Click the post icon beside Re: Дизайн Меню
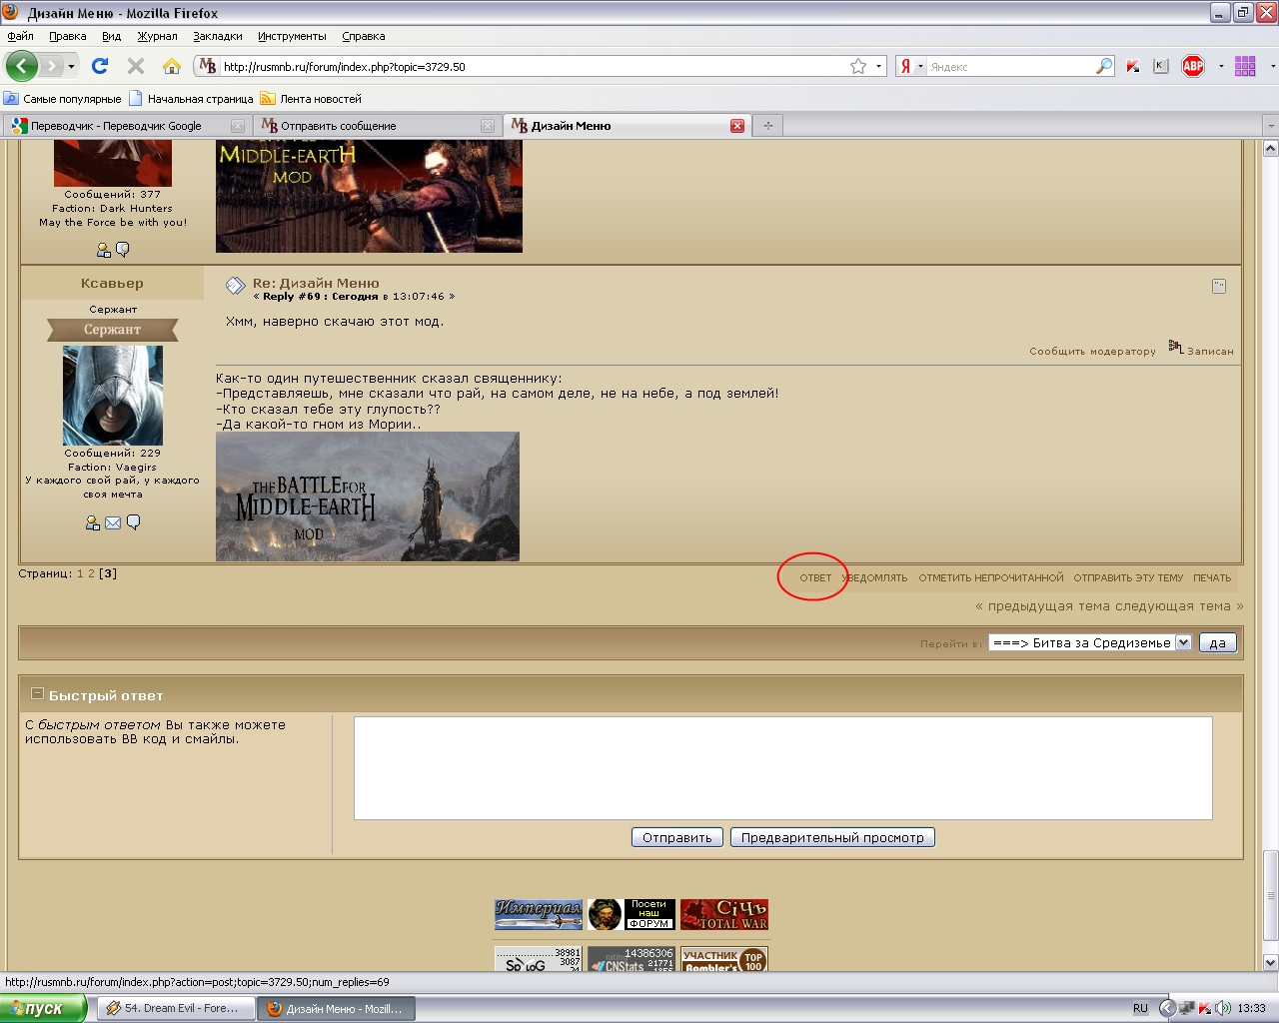Image resolution: width=1279 pixels, height=1023 pixels. 235,286
